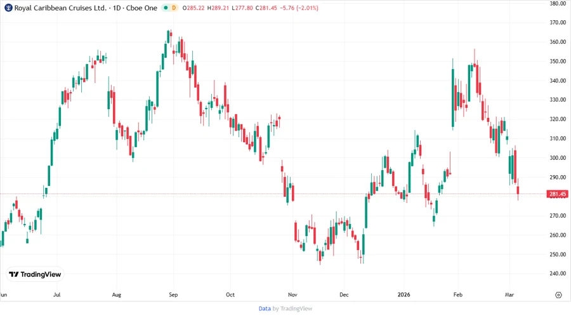Open the 'by TradingView' attribution link

(x=292, y=308)
